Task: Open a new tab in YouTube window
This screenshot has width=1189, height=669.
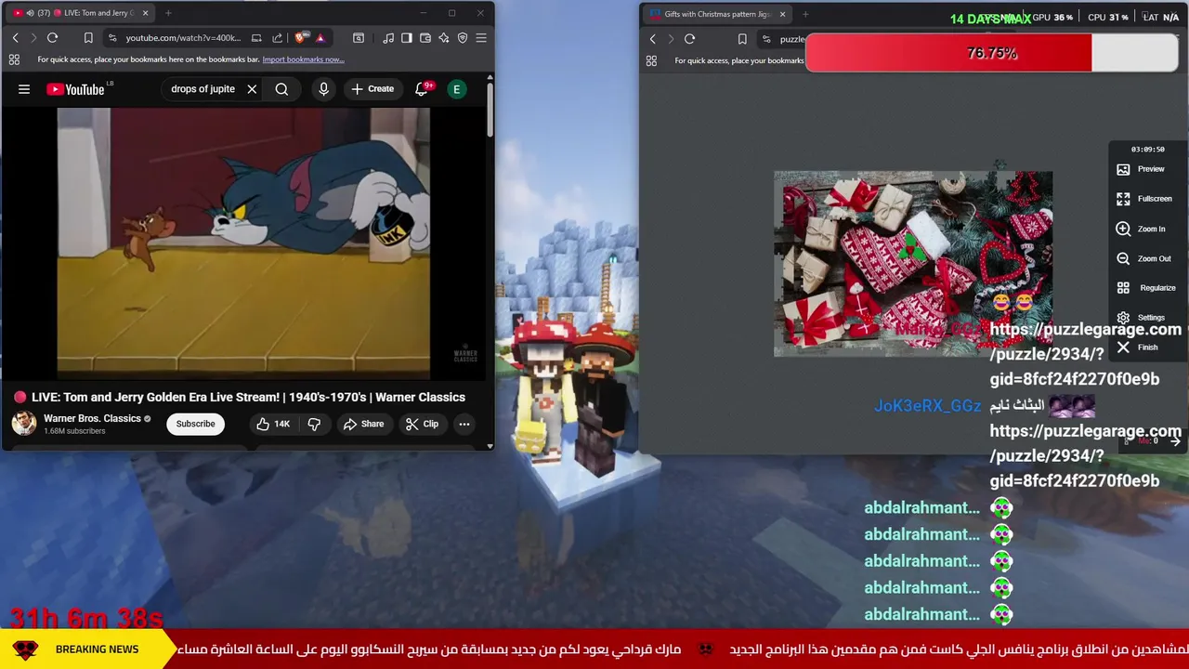Action: click(168, 13)
